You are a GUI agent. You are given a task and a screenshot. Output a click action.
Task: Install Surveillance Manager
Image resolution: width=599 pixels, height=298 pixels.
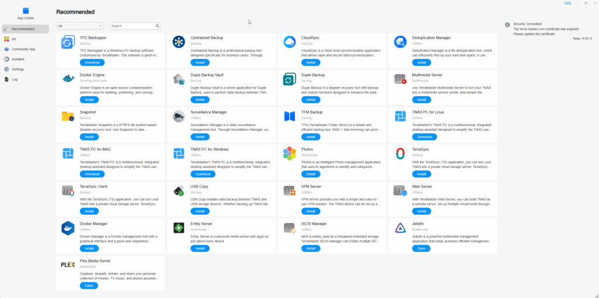tap(200, 137)
